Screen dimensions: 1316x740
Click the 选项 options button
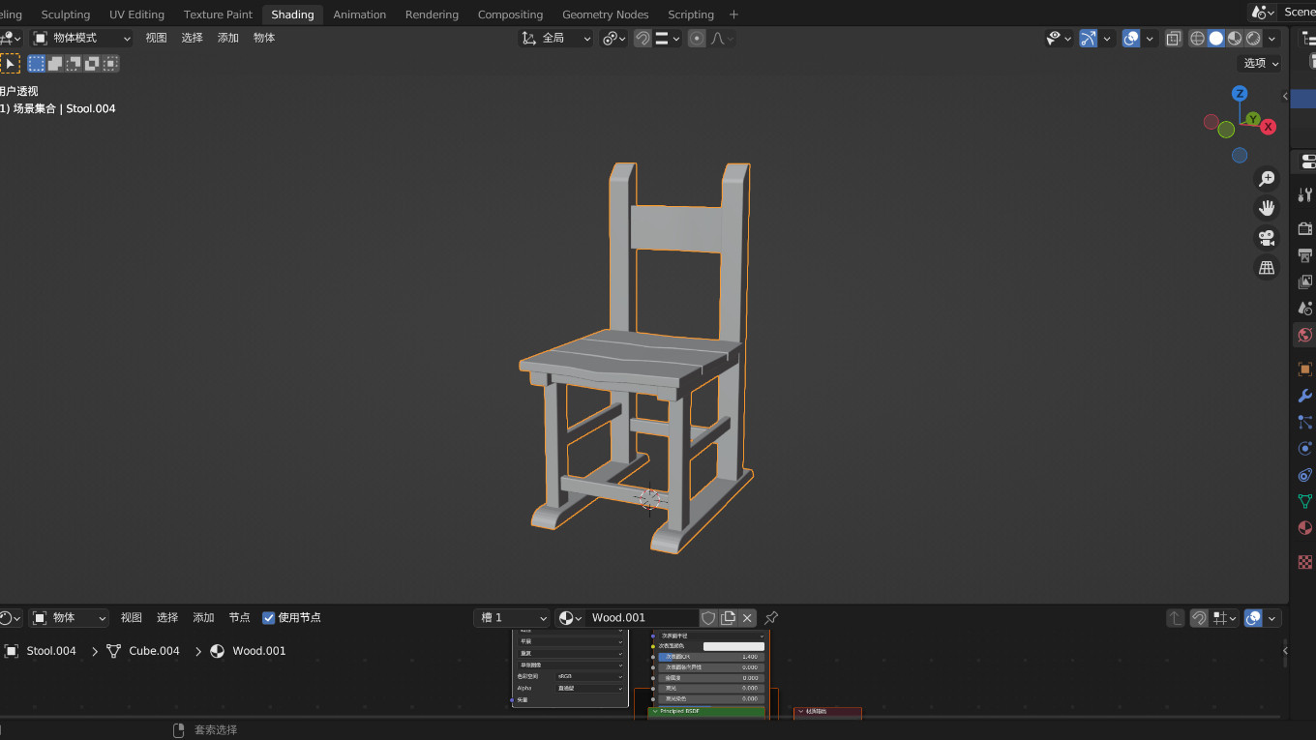(x=1261, y=63)
